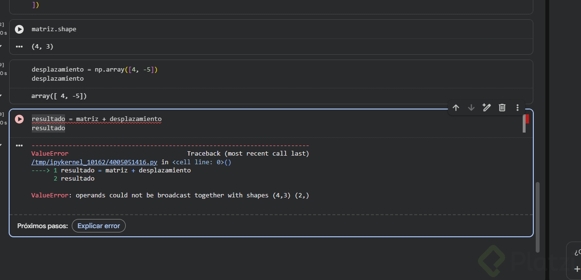581x280 pixels.
Task: Open the /tmp/ipykernel 4005051416.py traceback link
Action: point(94,162)
